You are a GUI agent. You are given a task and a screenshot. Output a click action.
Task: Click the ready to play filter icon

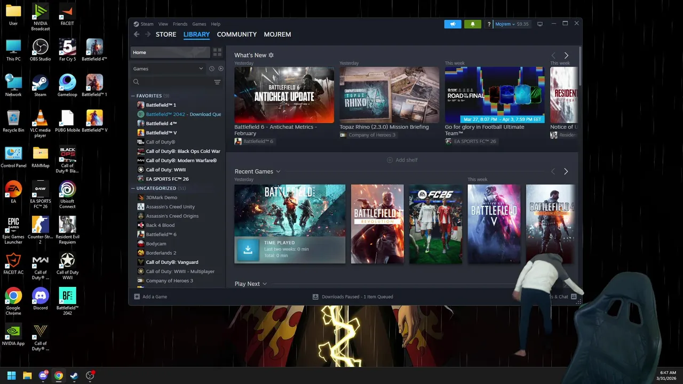[x=221, y=69]
